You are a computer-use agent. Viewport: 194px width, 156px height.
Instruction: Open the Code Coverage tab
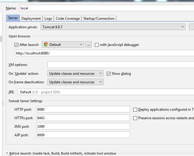68,19
